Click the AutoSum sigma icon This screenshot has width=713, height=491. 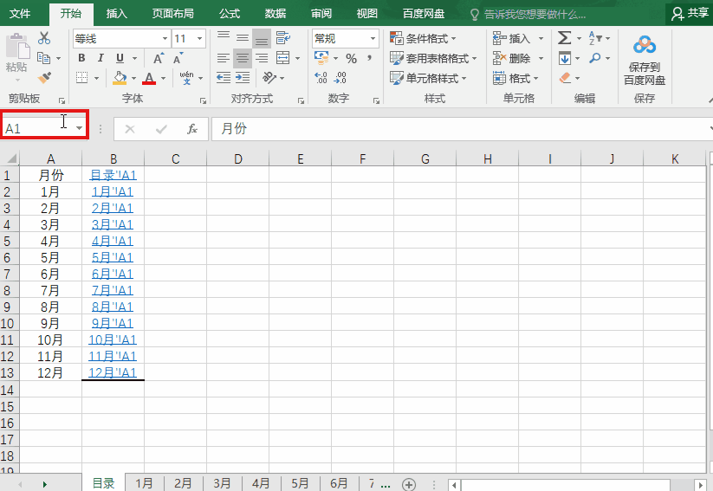click(564, 38)
